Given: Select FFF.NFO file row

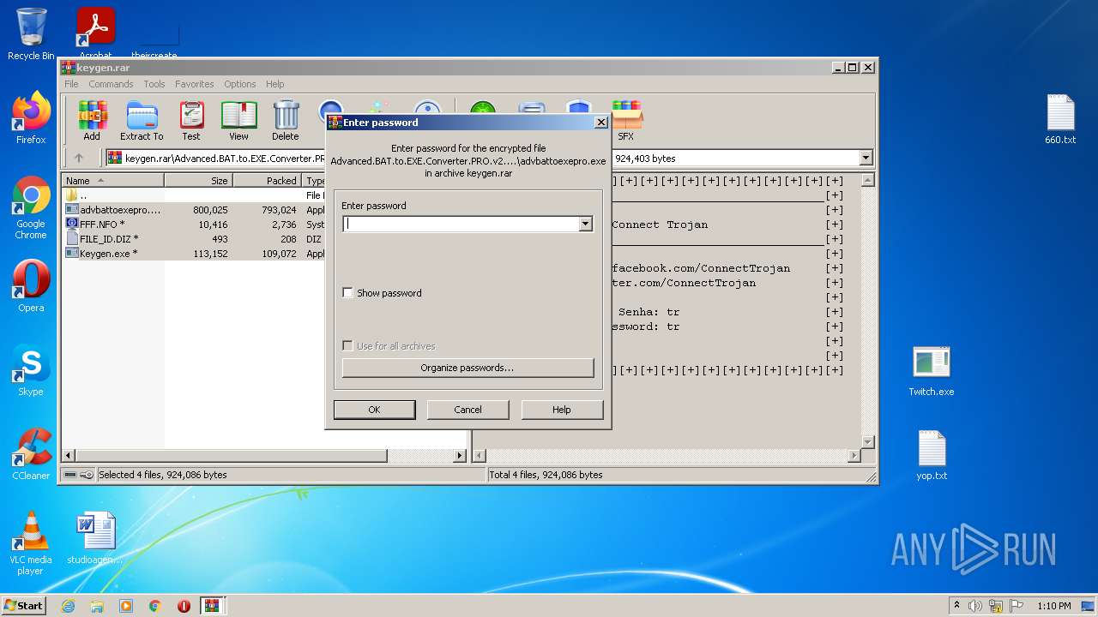Looking at the screenshot, I should tap(193, 225).
